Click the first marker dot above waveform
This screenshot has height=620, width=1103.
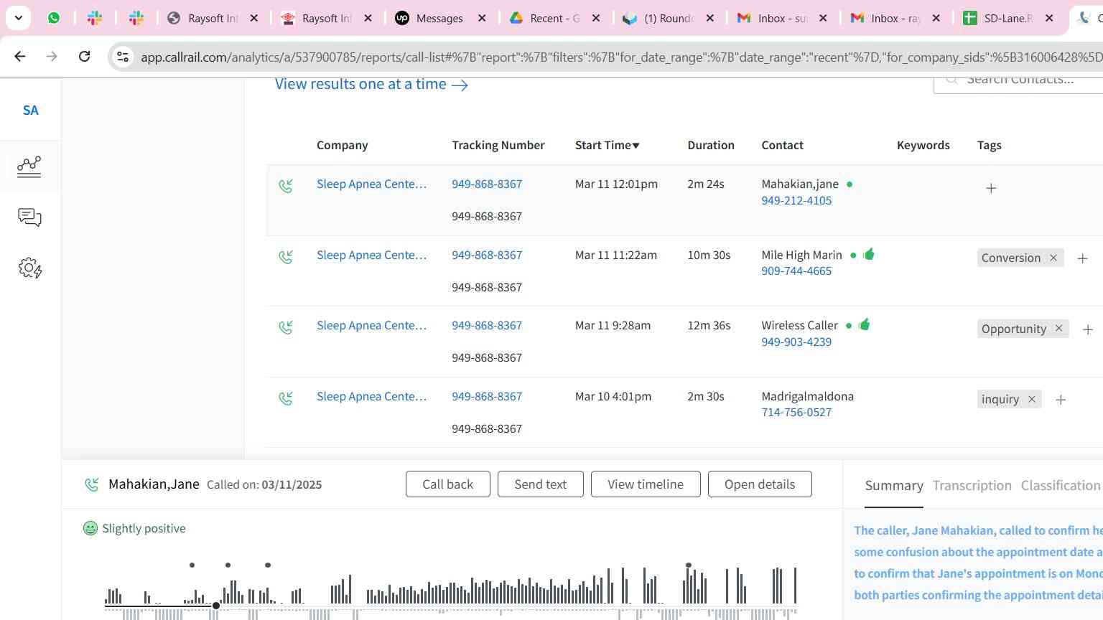click(192, 565)
